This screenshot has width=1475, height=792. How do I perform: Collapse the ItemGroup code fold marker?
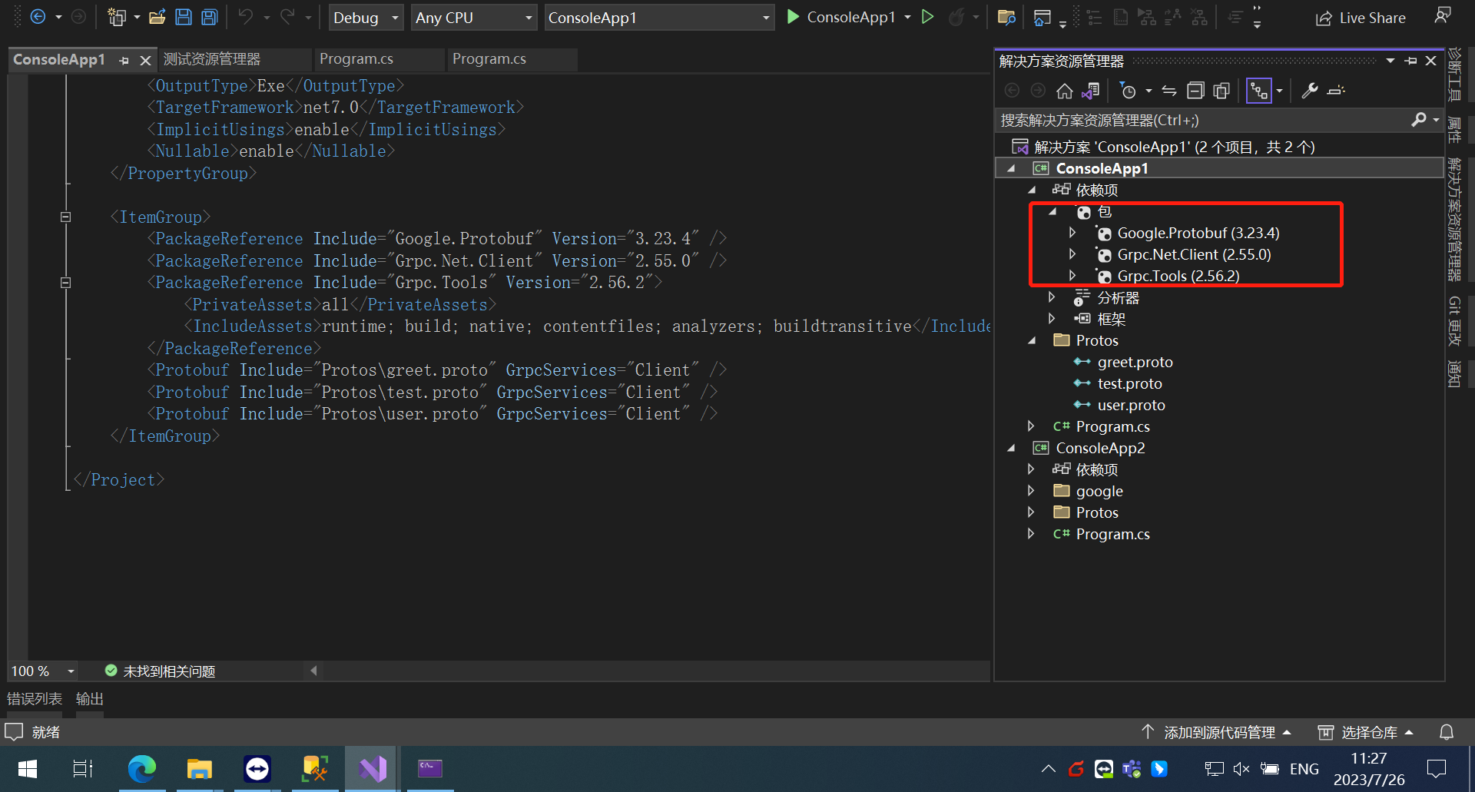(65, 217)
